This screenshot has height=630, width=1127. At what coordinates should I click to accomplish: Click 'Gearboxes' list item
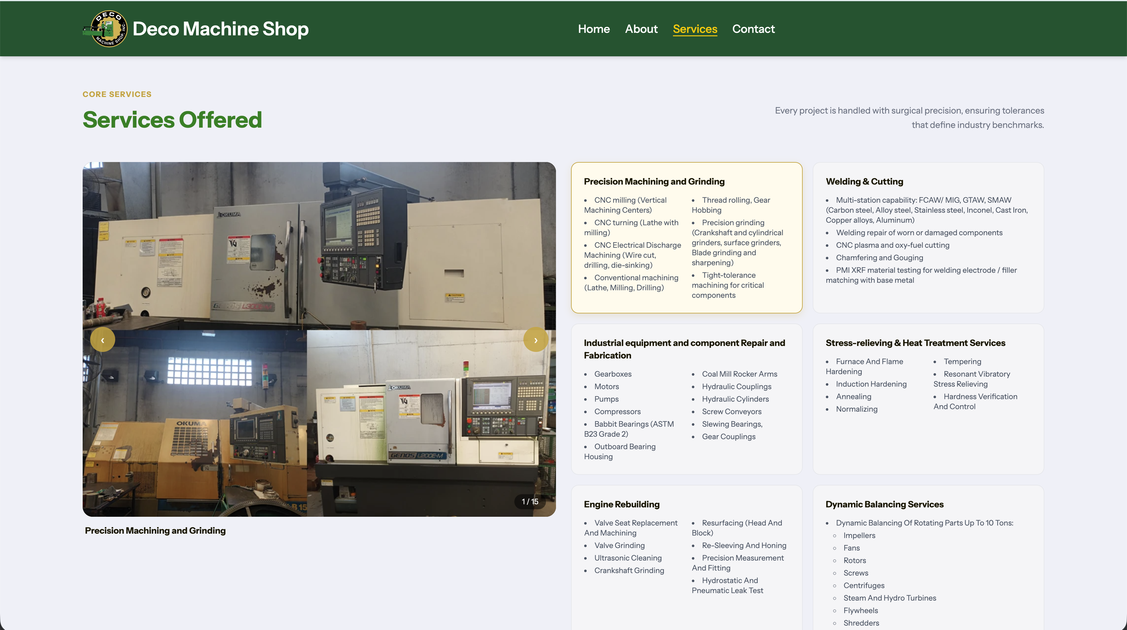(613, 374)
